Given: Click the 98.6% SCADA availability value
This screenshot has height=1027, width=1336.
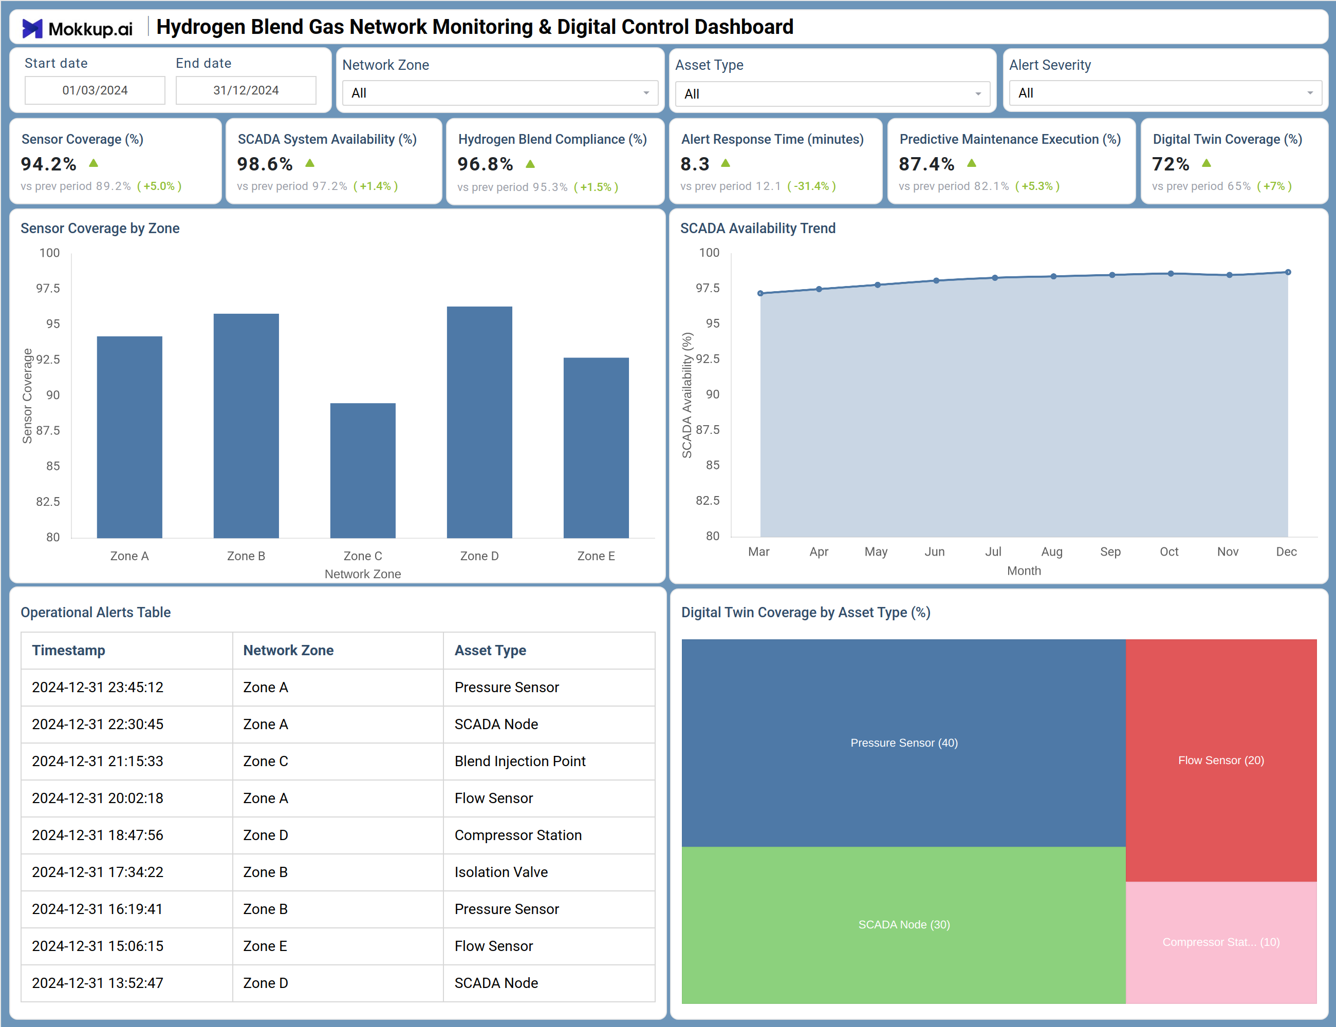Looking at the screenshot, I should pyautogui.click(x=265, y=164).
